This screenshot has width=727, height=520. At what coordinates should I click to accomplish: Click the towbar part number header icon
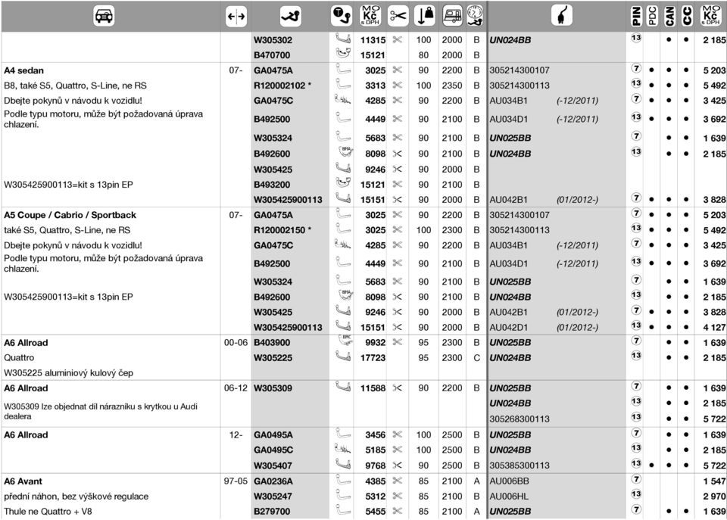(291, 16)
